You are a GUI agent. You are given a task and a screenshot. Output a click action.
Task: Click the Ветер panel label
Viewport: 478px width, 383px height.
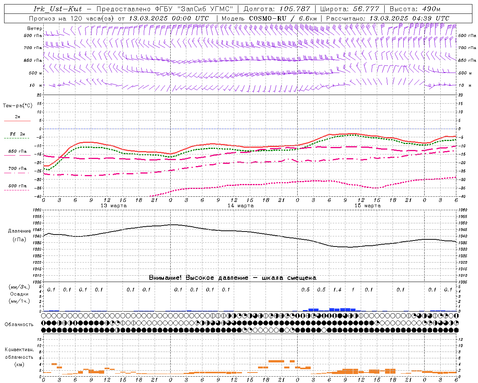35,28
